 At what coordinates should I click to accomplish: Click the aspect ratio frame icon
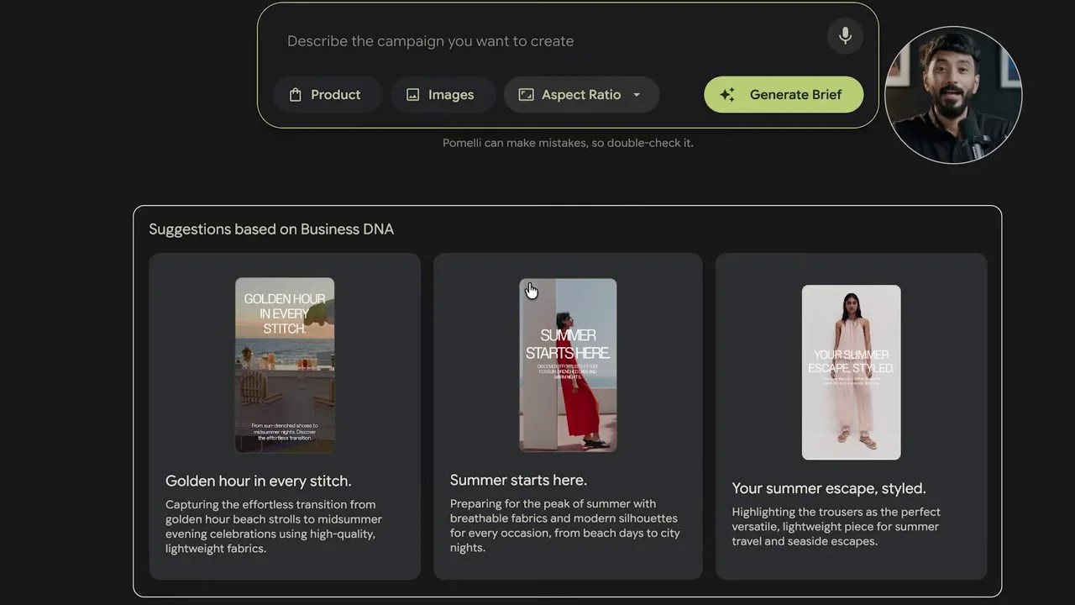[526, 95]
